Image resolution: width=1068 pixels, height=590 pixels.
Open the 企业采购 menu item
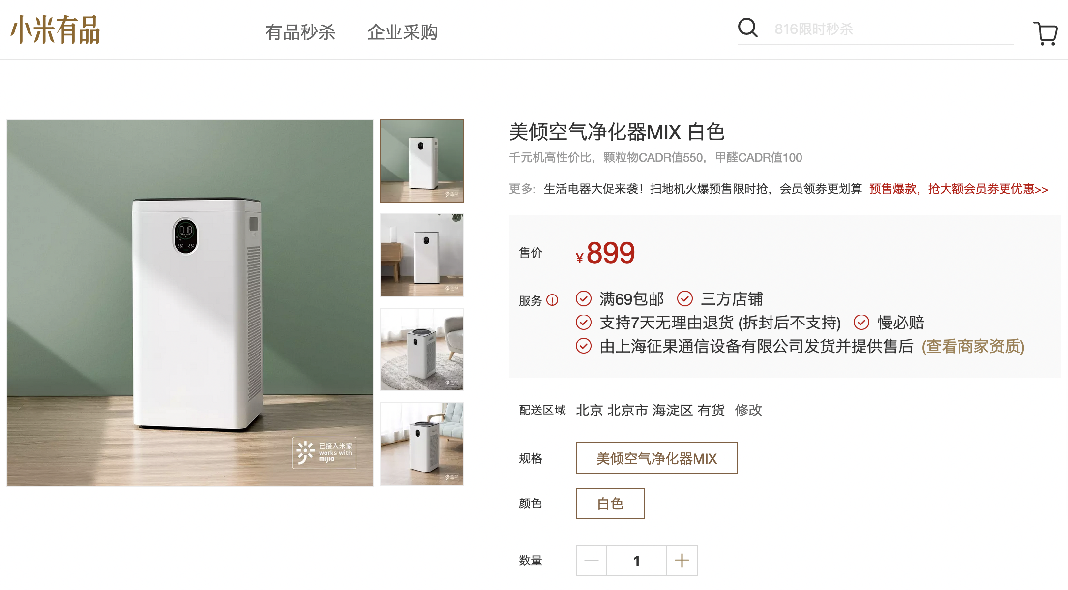pyautogui.click(x=403, y=32)
